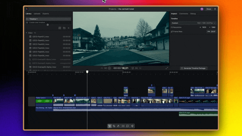Open the Comments tab
The image size is (242, 136).
184,14
